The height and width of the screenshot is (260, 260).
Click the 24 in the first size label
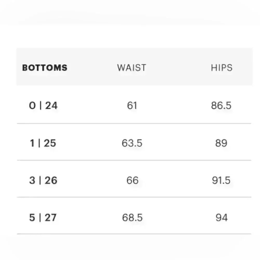pos(51,106)
